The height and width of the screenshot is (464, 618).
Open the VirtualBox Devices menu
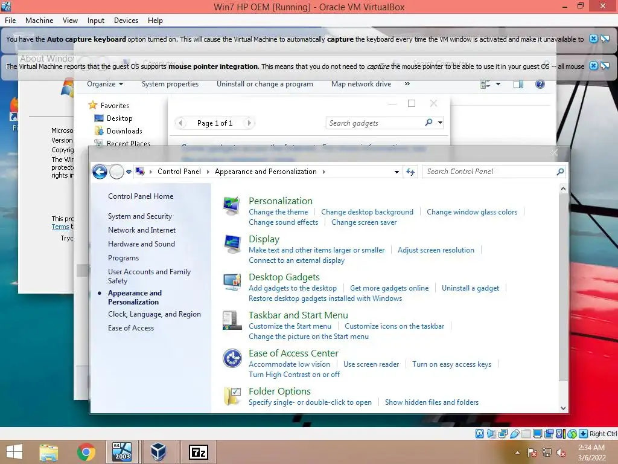click(x=126, y=21)
